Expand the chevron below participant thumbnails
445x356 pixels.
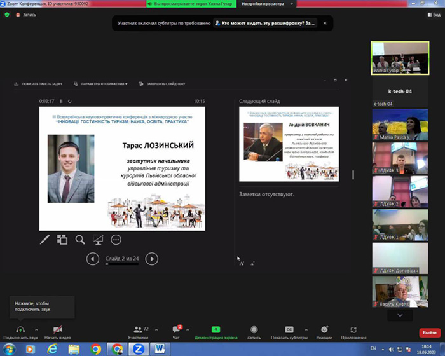coord(400,315)
